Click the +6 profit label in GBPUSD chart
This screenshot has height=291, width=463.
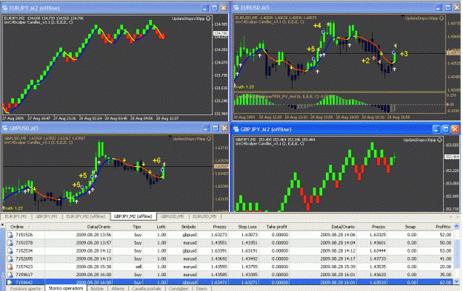pyautogui.click(x=156, y=160)
